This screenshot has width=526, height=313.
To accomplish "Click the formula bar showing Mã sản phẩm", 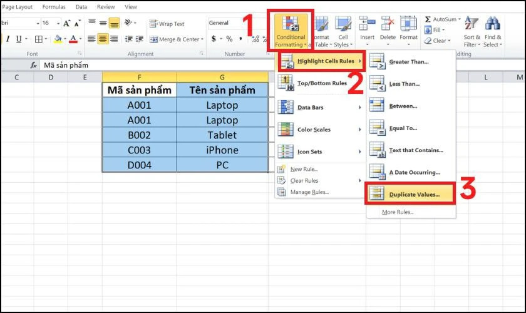I will pos(157,65).
